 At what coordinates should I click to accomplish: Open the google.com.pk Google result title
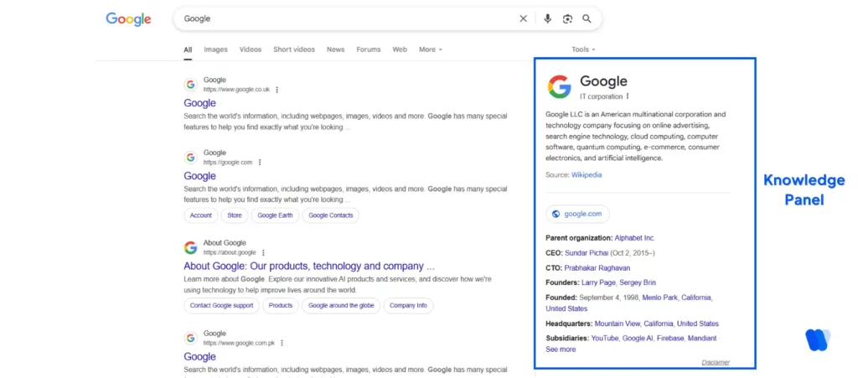199,357
